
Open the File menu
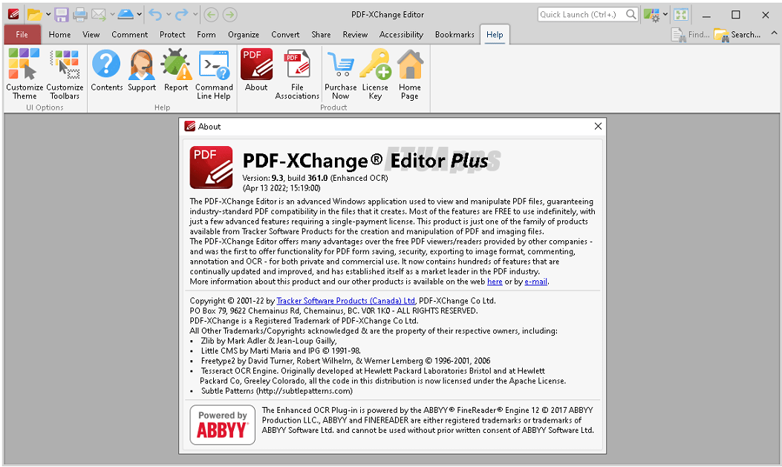[x=22, y=34]
